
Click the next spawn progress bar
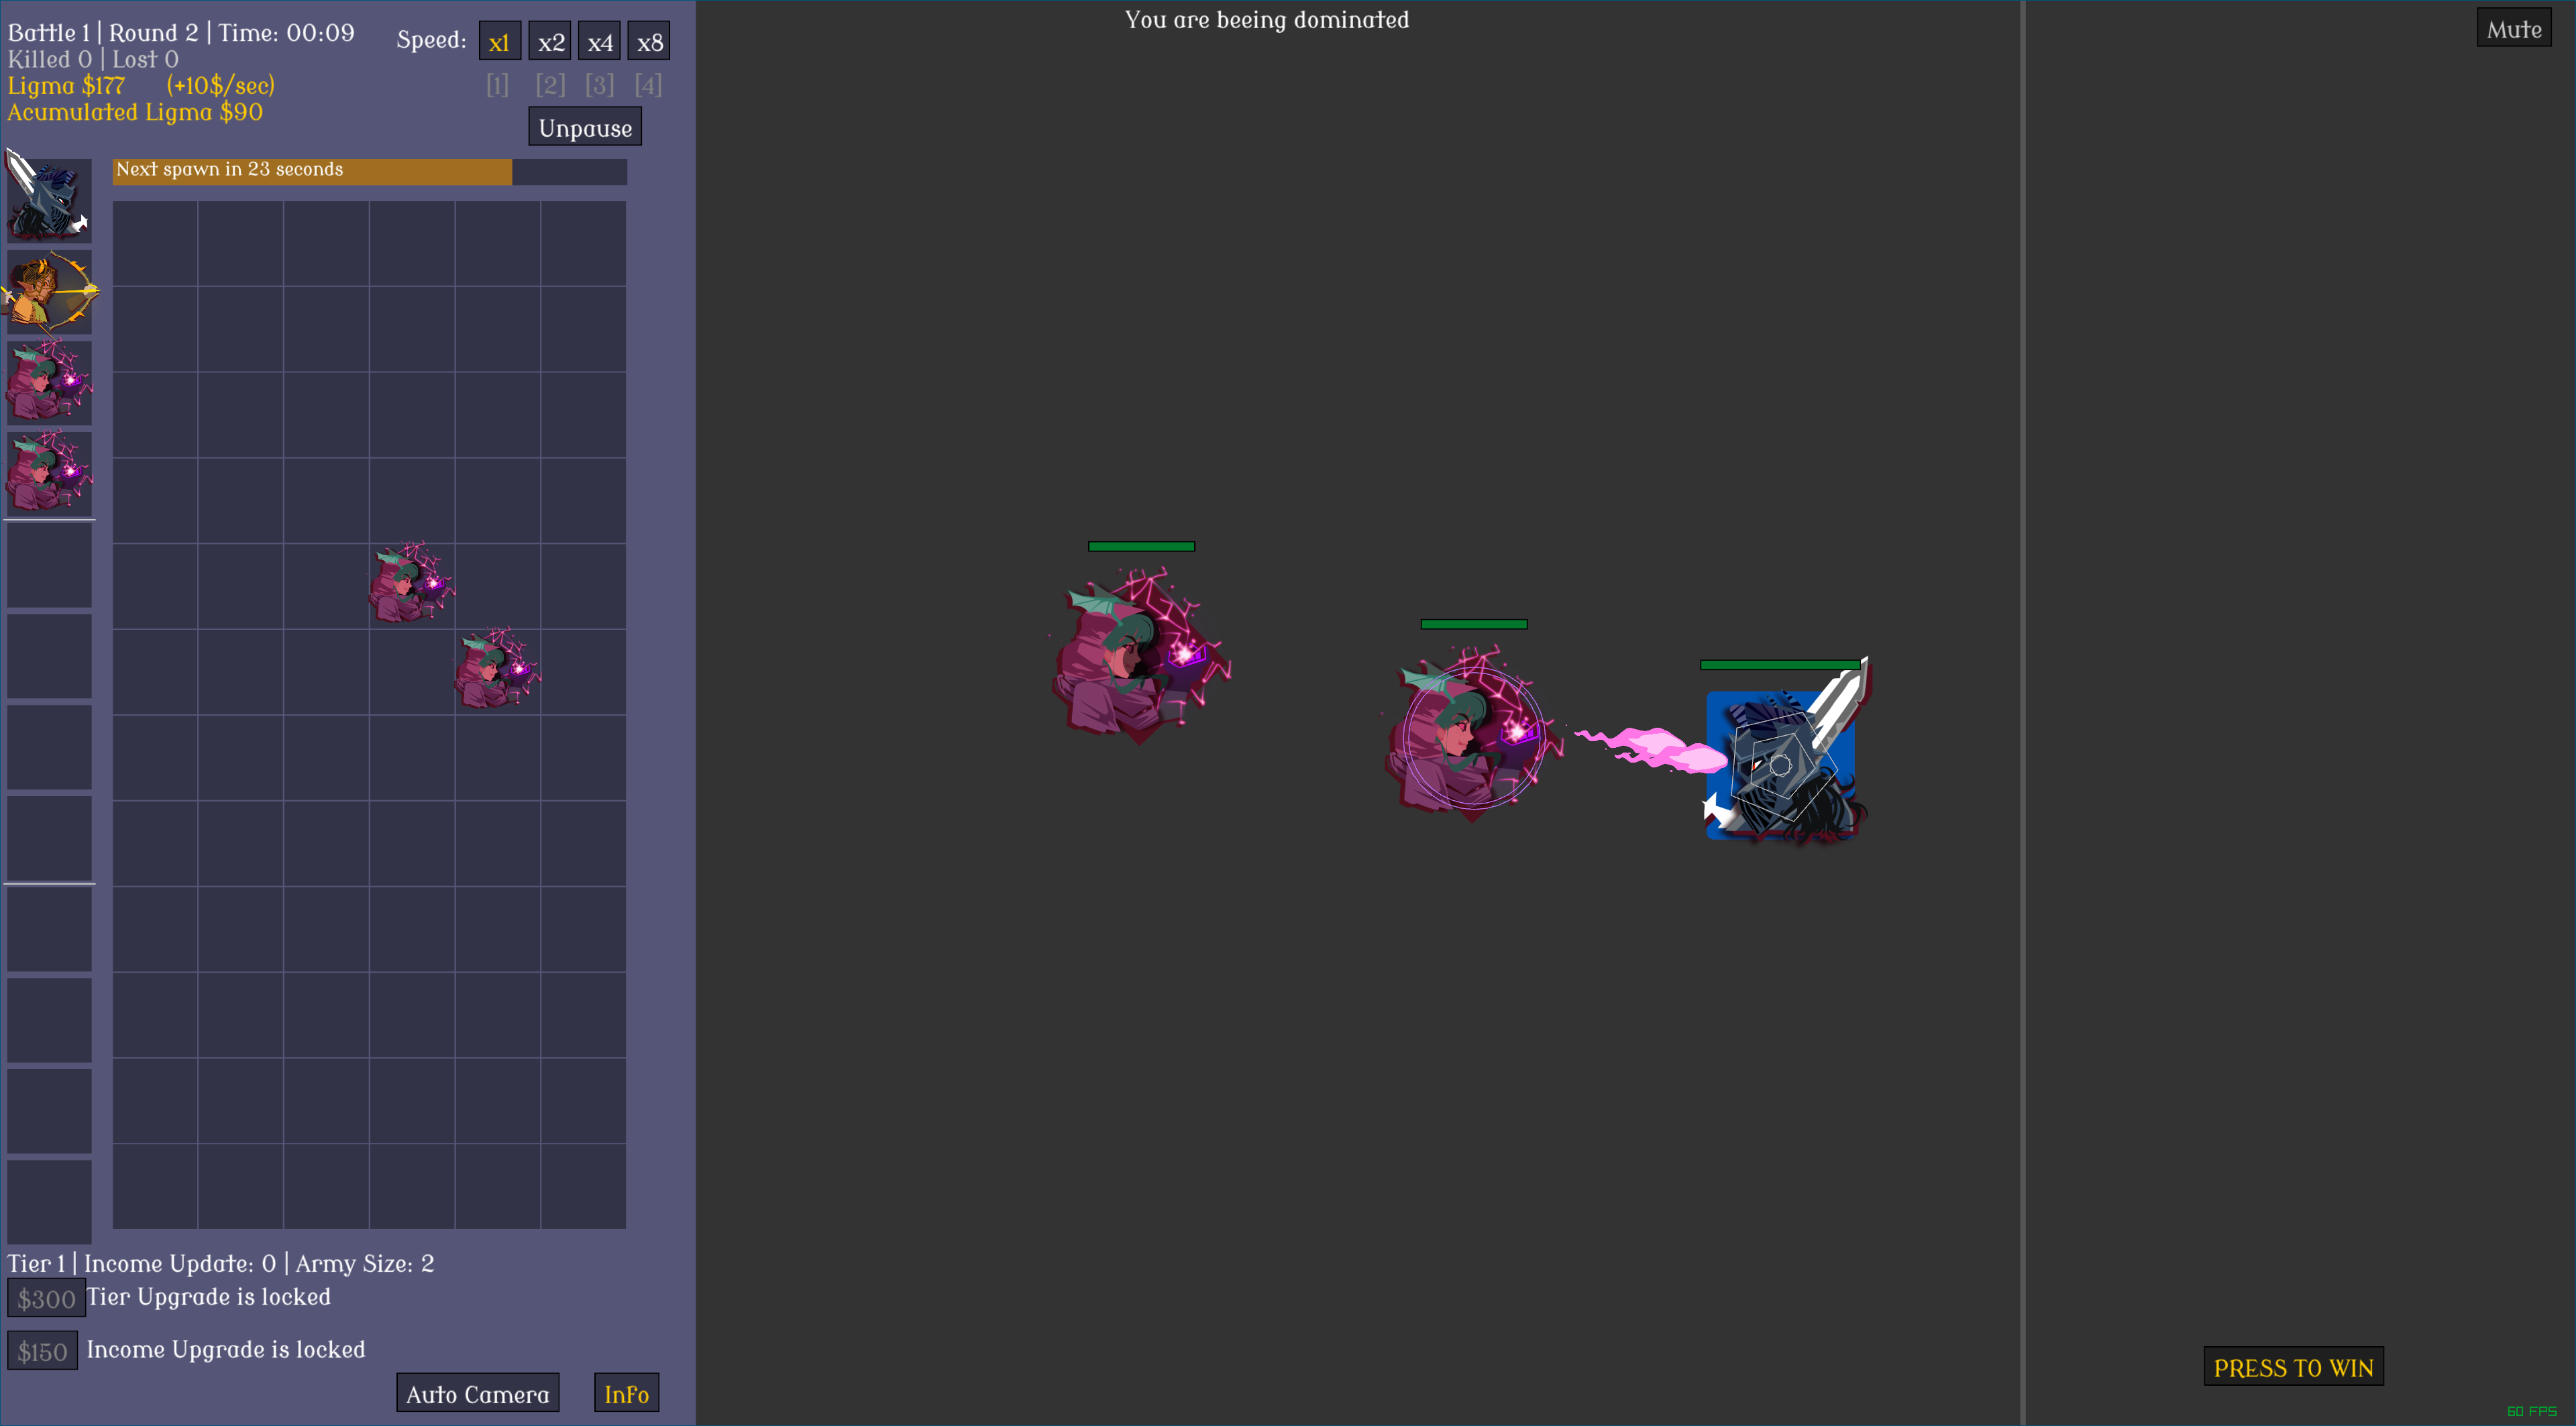pyautogui.click(x=369, y=171)
